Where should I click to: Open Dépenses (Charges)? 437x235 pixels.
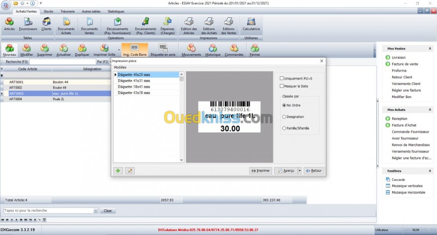[168, 26]
